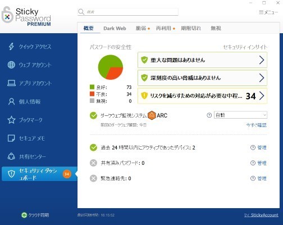Open アプリ アカウント laptop icon

(11, 83)
